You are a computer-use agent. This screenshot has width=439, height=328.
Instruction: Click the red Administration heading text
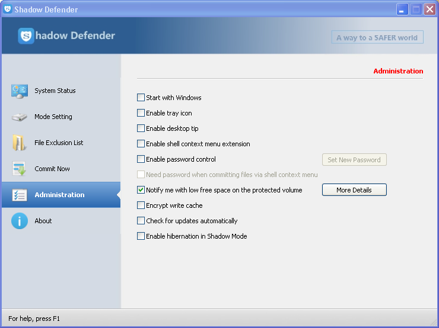point(398,71)
